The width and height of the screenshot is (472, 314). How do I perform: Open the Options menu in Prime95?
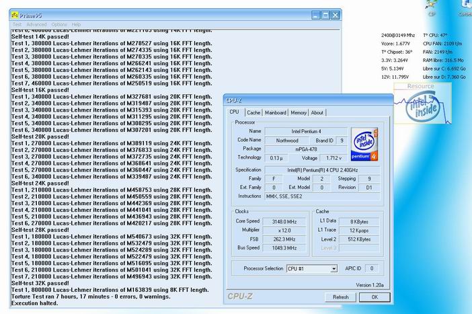click(x=59, y=24)
